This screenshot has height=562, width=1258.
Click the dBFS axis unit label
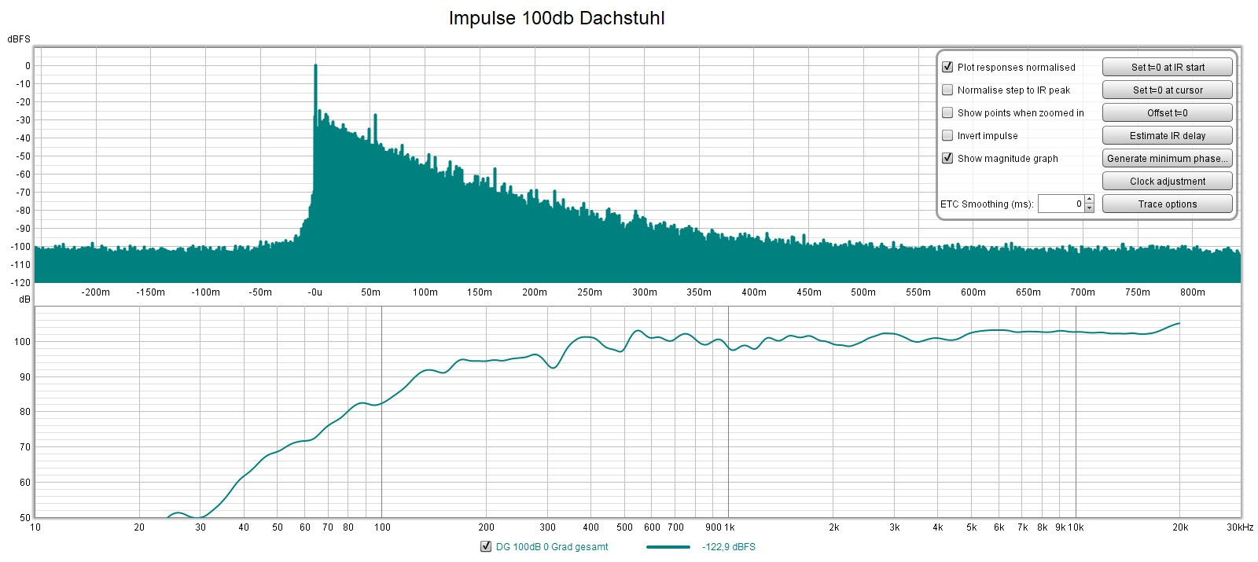point(19,39)
